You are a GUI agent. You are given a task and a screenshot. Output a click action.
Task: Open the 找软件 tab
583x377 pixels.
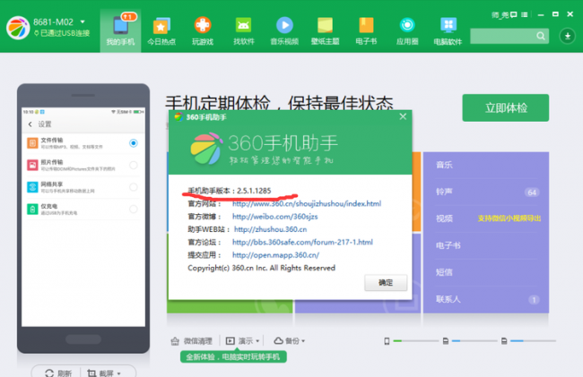[x=244, y=30]
